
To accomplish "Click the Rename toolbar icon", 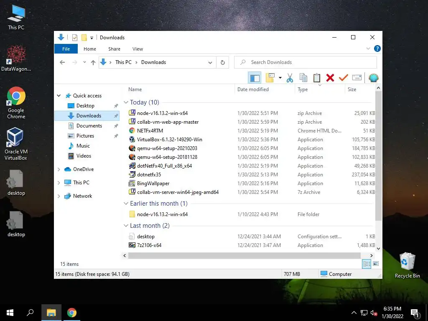I will coord(357,78).
